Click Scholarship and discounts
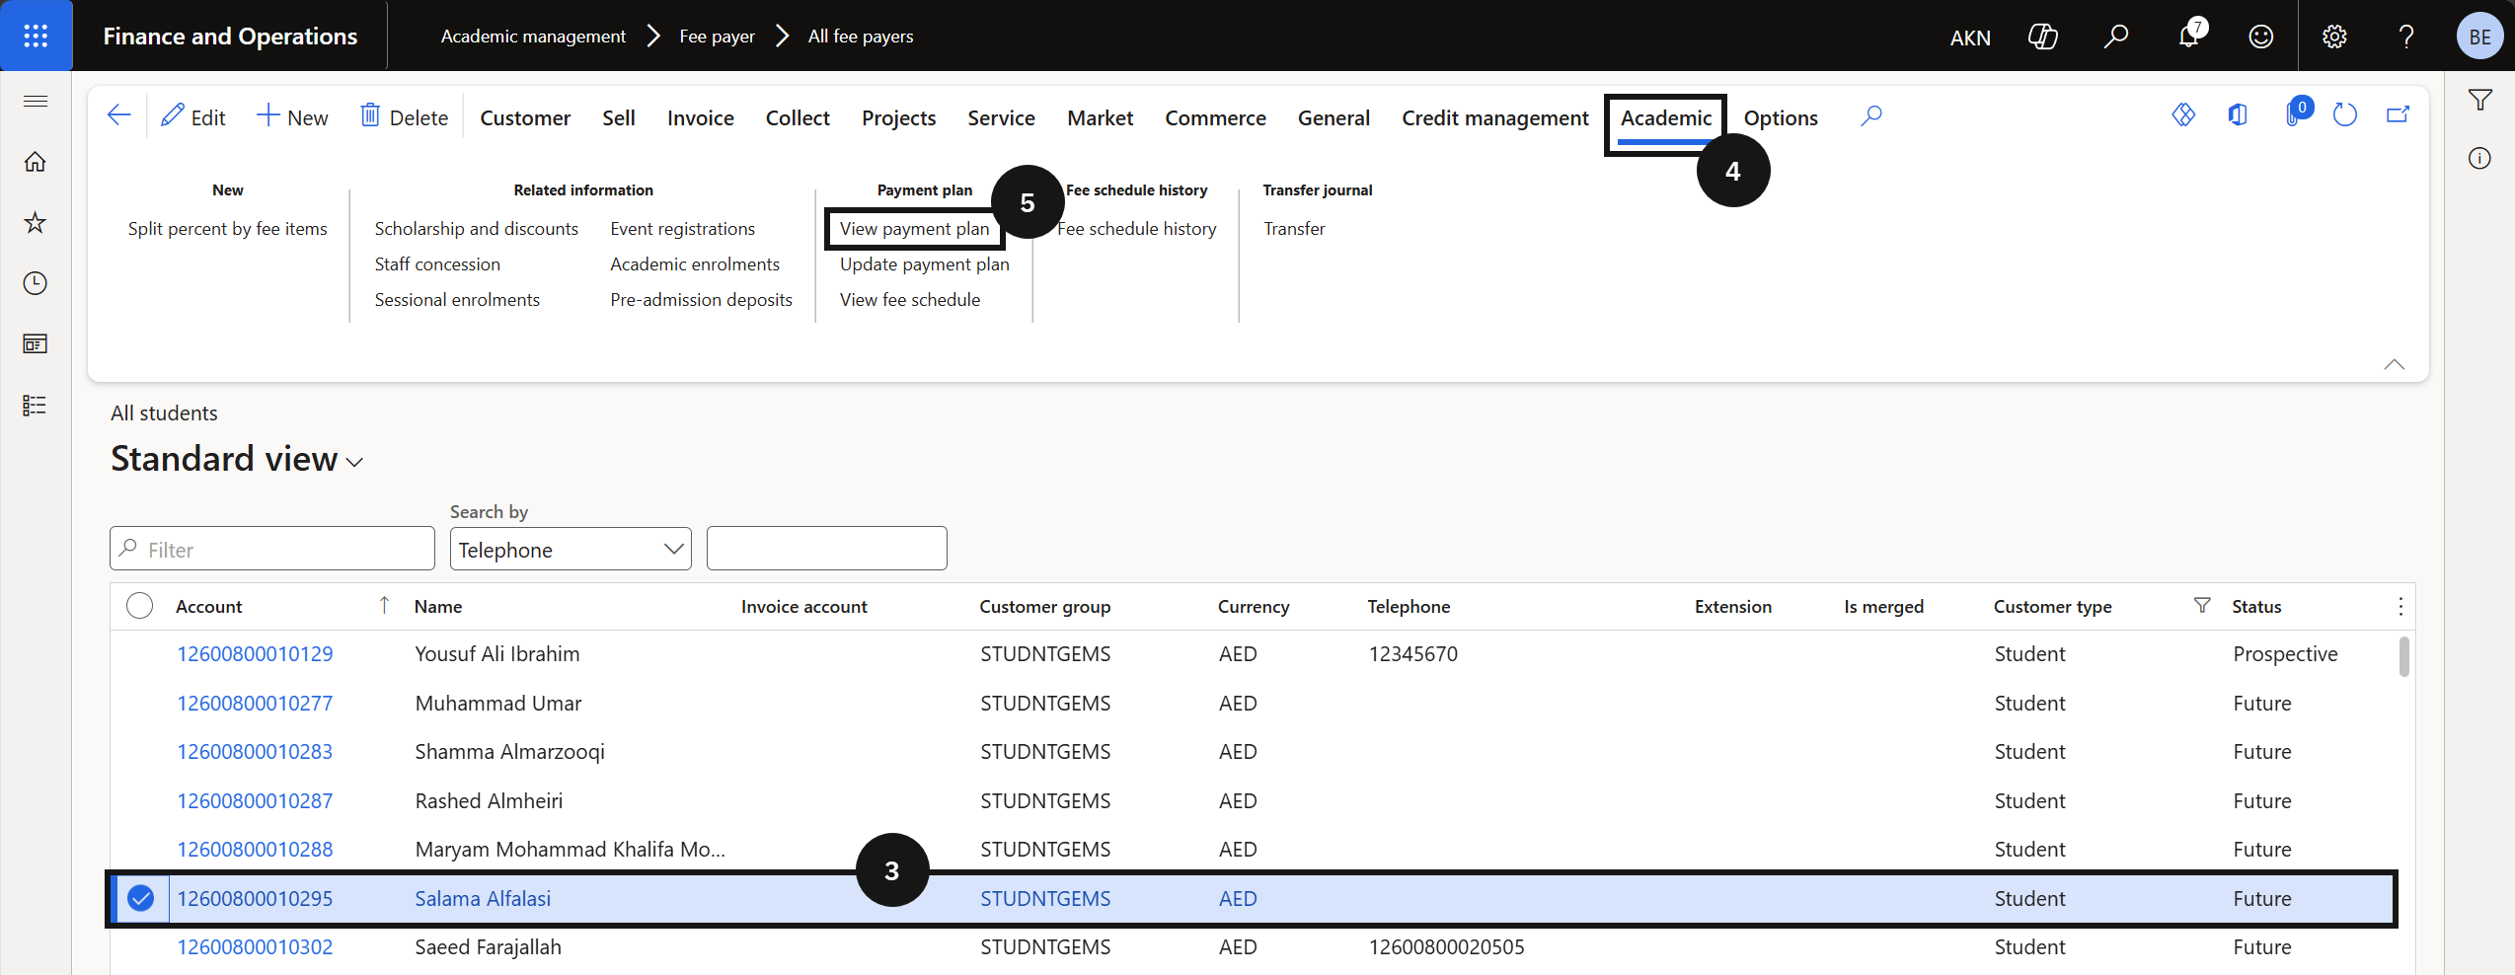Viewport: 2515px width, 975px height. [477, 228]
